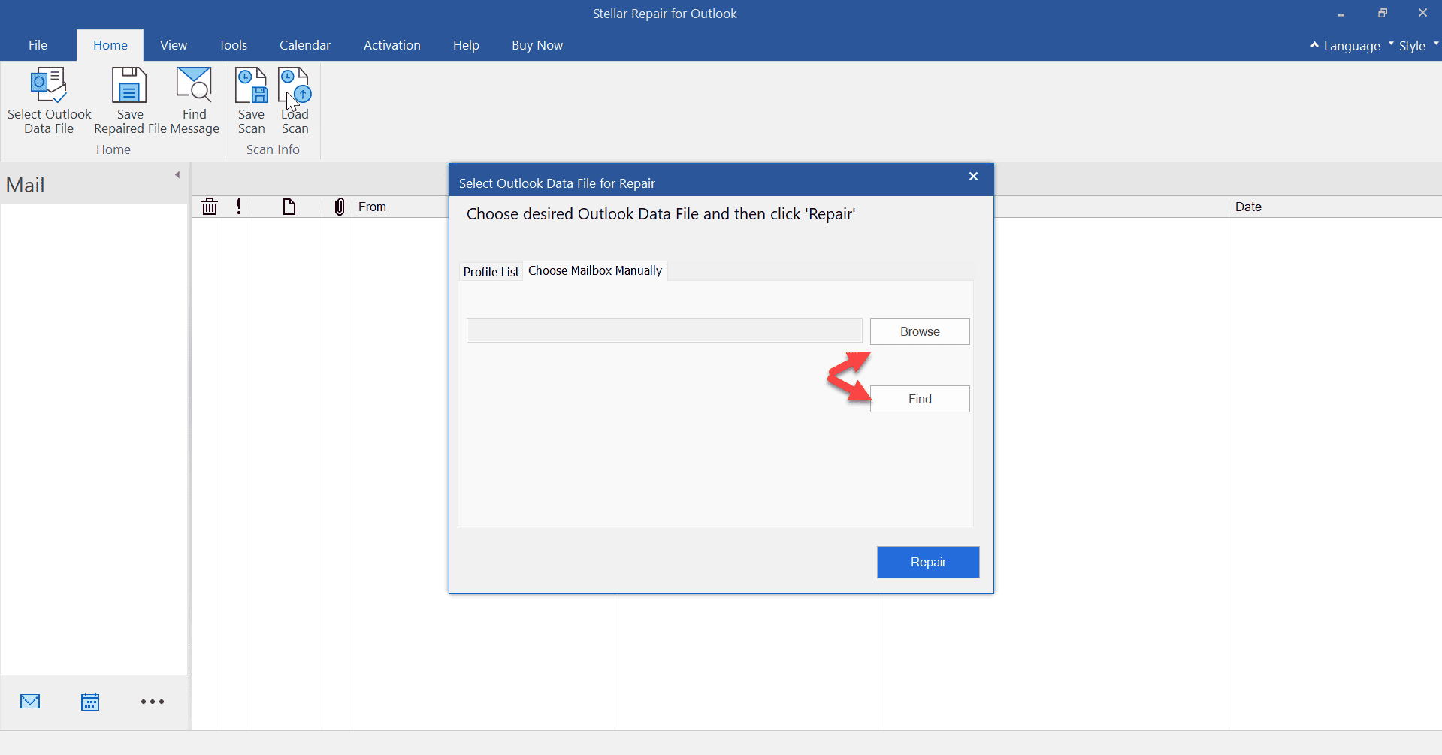Switch to Mail view using envelope icon
The image size is (1442, 755).
tap(30, 701)
